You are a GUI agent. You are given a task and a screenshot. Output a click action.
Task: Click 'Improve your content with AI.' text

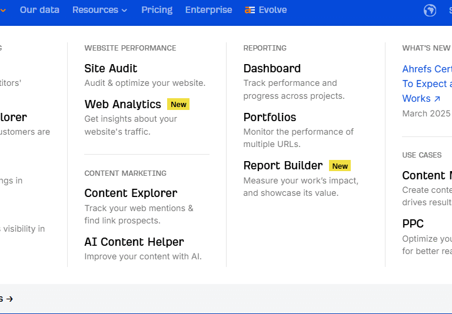(143, 256)
